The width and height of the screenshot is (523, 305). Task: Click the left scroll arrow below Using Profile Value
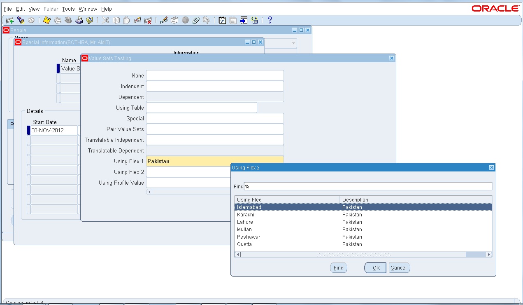click(x=149, y=192)
